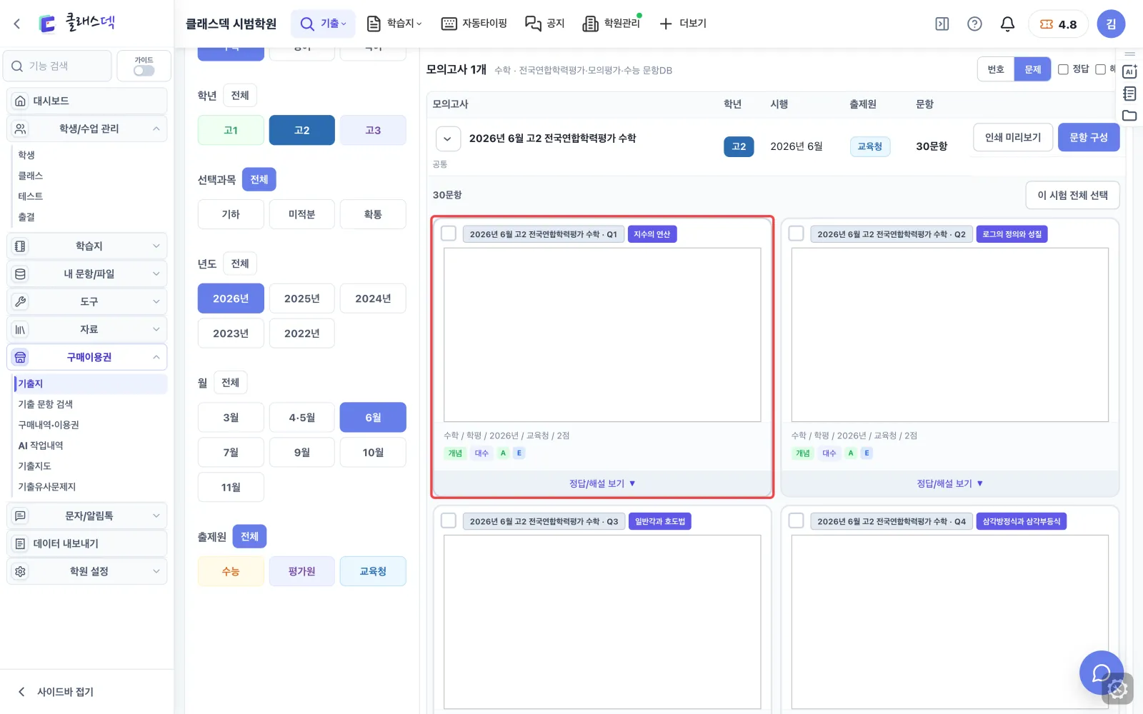Select the 2025년 year filter
The width and height of the screenshot is (1143, 714).
(301, 298)
